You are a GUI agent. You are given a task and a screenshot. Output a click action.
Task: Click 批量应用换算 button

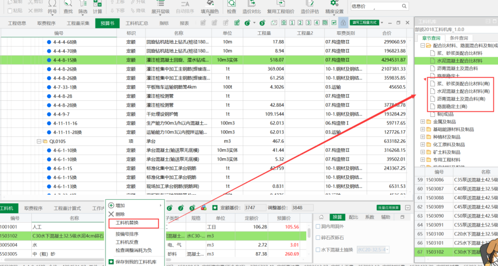coord(389,208)
